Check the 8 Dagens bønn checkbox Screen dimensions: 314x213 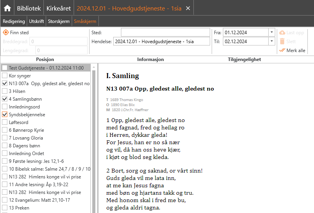pyautogui.click(x=5, y=145)
